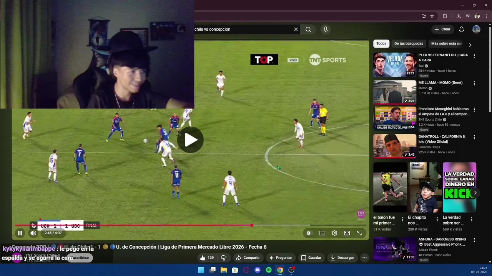Viewport: 492px width, 276px height.
Task: Click the Compartir button
Action: pyautogui.click(x=248, y=258)
